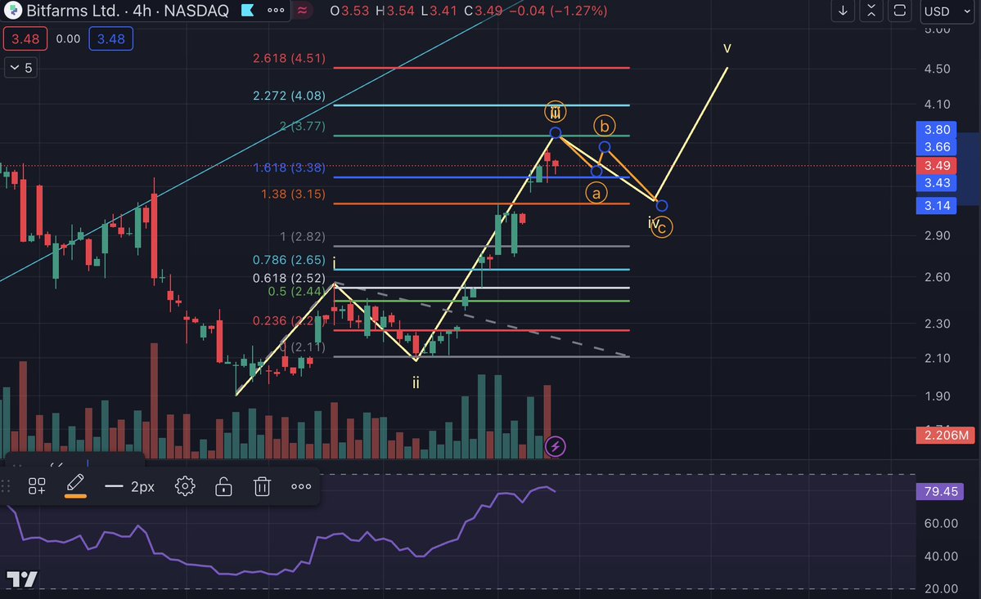Viewport: 981px width, 599px height.
Task: Click the 3.66 price axis tag
Action: pyautogui.click(x=937, y=147)
